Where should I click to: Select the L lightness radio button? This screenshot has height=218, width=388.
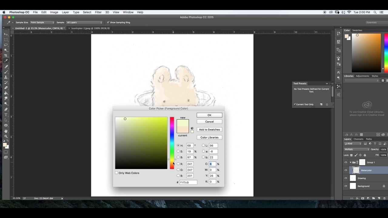pyautogui.click(x=203, y=145)
